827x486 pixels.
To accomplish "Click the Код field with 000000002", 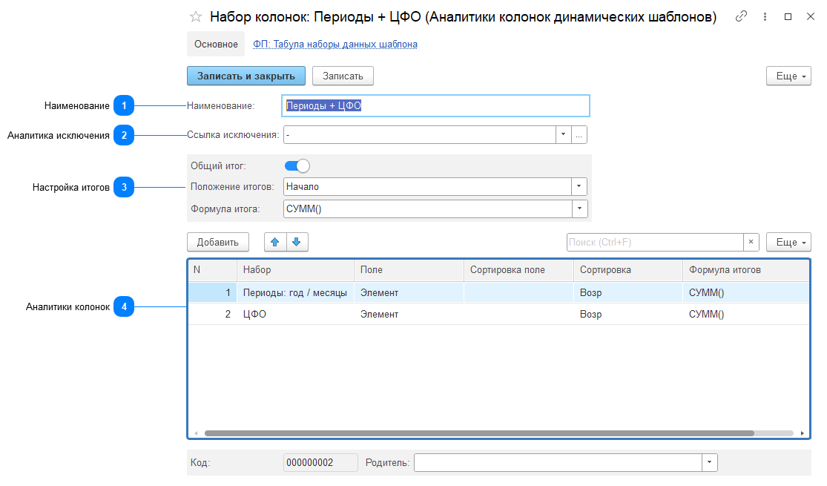I will 320,463.
